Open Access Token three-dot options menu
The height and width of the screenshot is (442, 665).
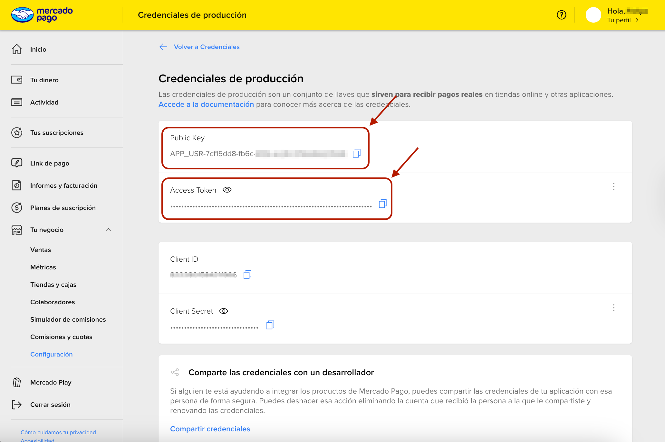(613, 186)
